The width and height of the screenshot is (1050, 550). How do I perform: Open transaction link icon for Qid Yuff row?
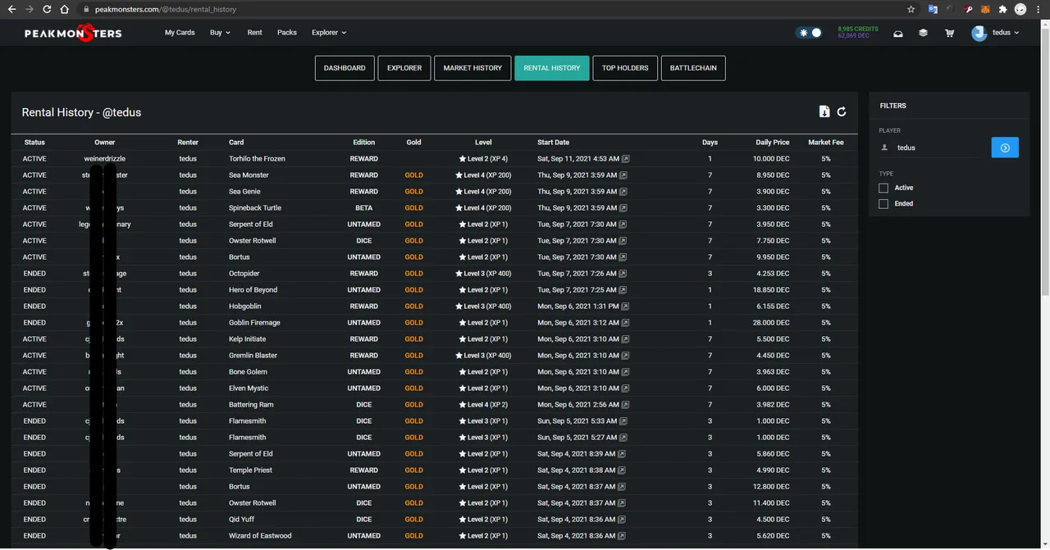point(623,519)
